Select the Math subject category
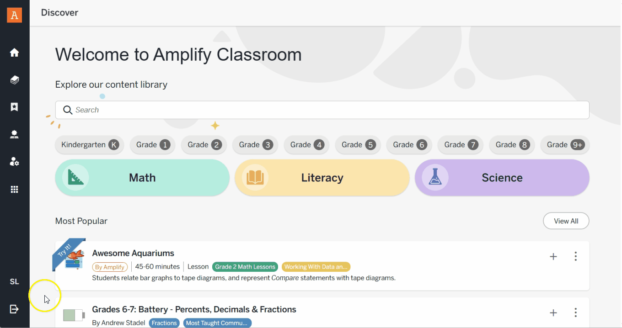 142,178
